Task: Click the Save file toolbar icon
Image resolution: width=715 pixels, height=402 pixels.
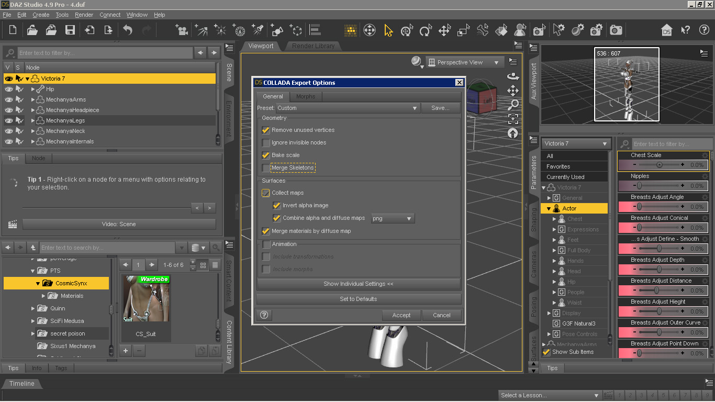Action: (70, 30)
